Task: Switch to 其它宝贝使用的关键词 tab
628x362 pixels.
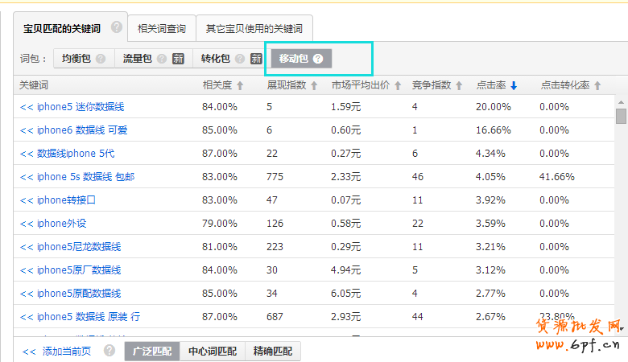Action: [254, 29]
